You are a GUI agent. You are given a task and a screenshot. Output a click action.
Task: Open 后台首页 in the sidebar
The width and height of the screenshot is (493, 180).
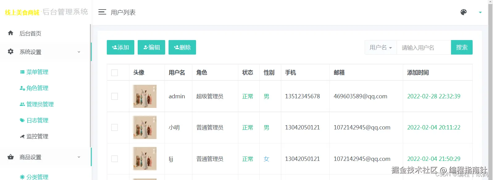point(30,33)
